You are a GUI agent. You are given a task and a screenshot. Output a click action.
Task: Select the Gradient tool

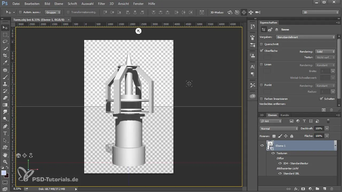(5, 105)
